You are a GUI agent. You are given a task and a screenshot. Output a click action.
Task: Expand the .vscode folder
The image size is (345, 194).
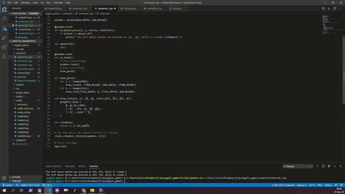[20, 49]
